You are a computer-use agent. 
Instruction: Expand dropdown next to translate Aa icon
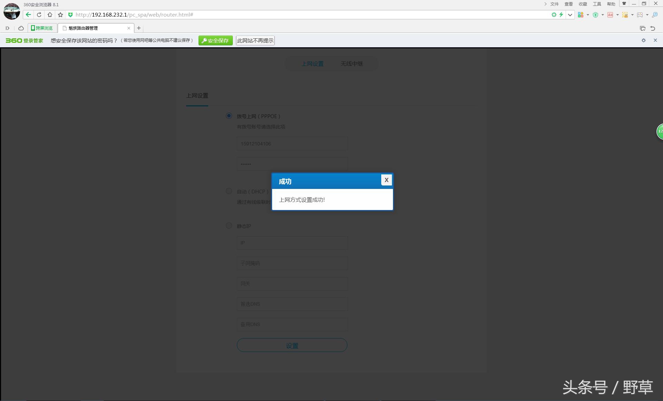tap(617, 15)
